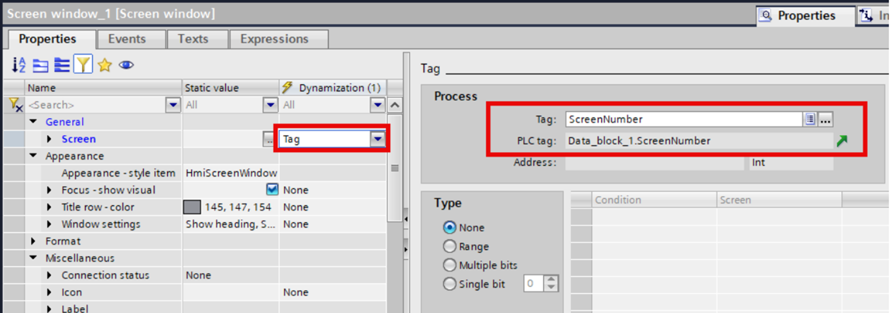
Task: Open the Expressions tab
Action: (x=274, y=39)
